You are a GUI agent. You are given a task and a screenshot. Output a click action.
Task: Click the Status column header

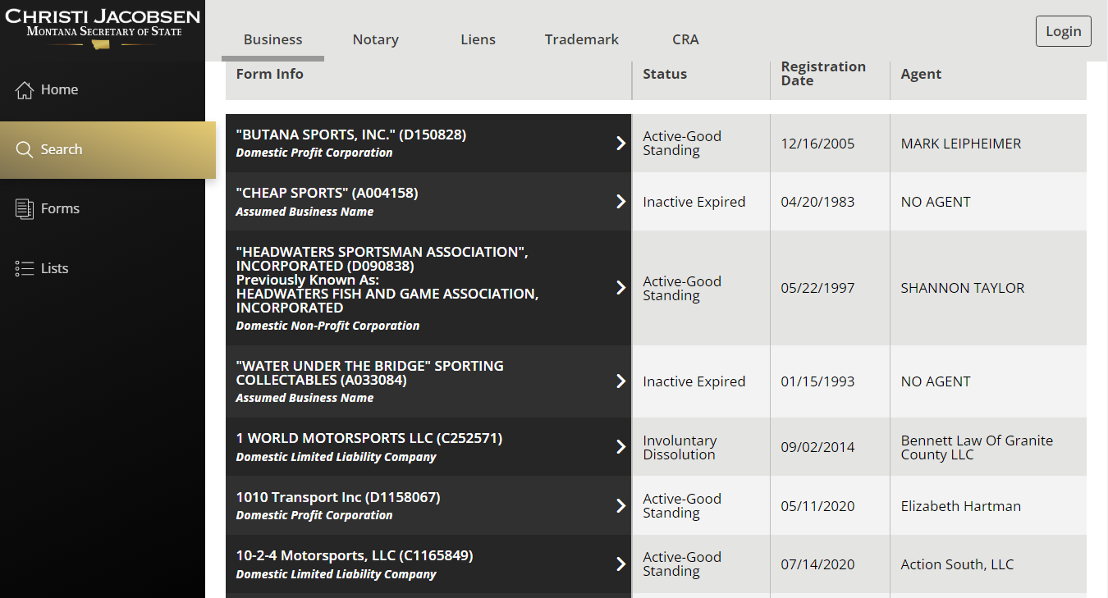click(665, 74)
